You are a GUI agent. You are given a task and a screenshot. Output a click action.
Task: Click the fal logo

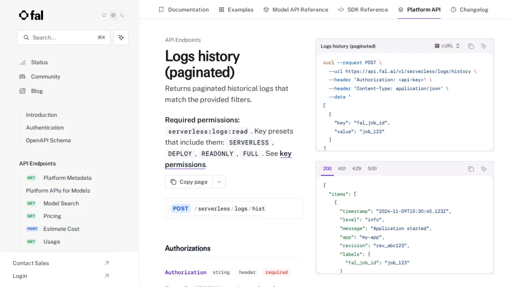tap(31, 15)
